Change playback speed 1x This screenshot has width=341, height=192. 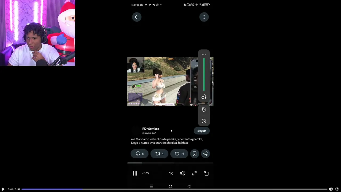pos(171,173)
